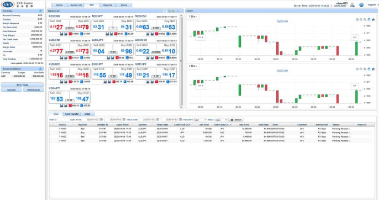This screenshot has width=379, height=200.
Task: Open first chart icon under AUD/NZD quote
Action: [x=61, y=82]
